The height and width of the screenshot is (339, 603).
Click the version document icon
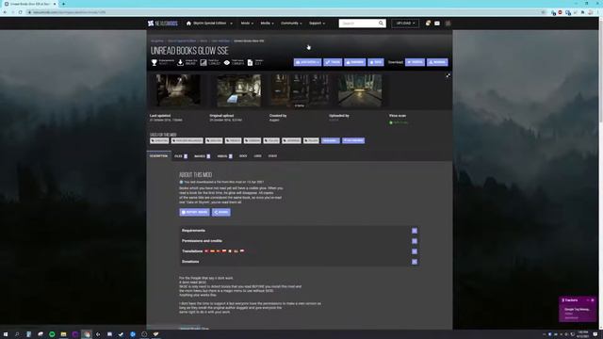coord(250,62)
